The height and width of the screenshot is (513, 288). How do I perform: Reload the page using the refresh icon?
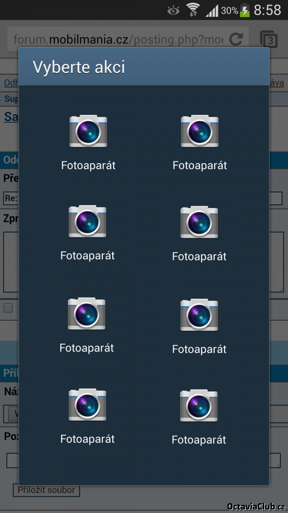point(236,39)
